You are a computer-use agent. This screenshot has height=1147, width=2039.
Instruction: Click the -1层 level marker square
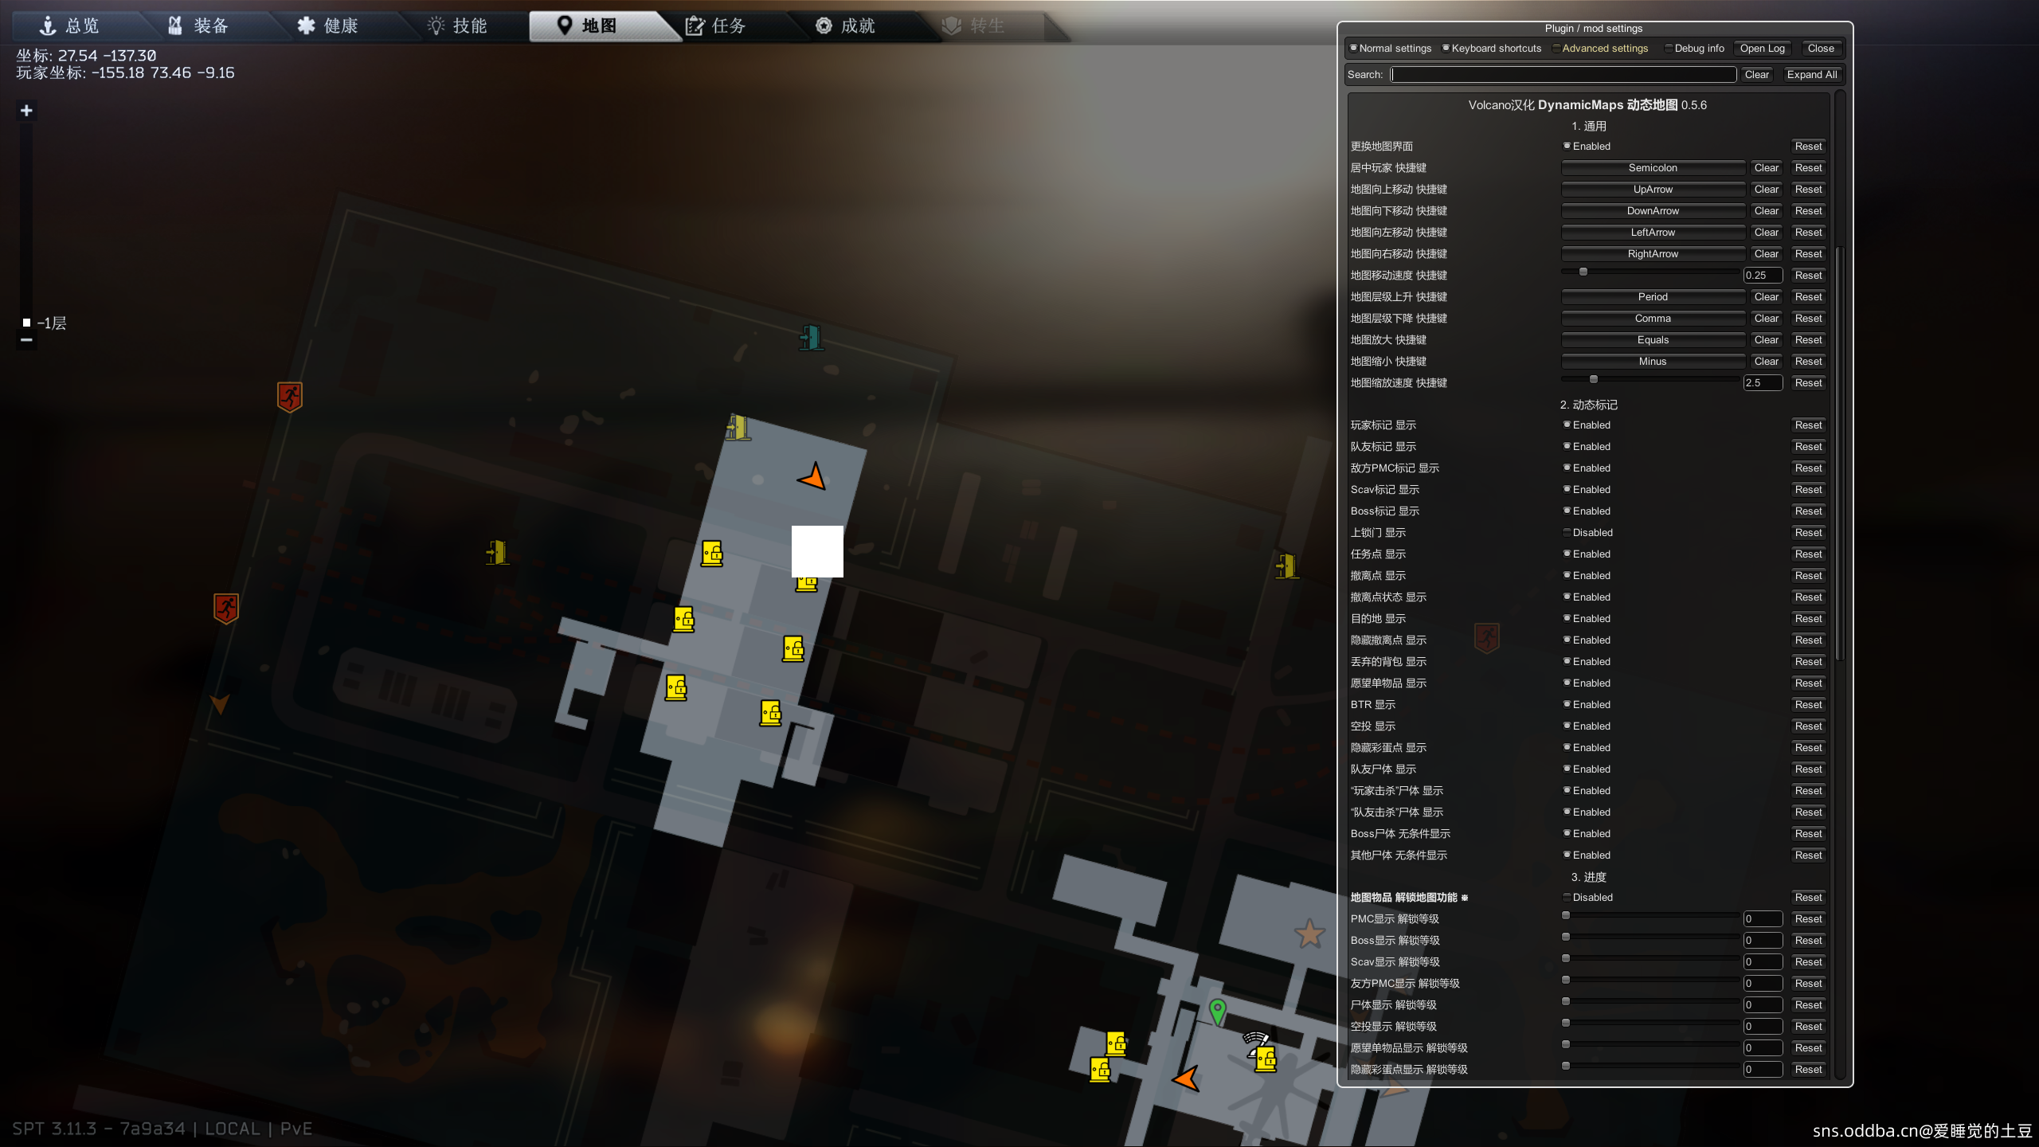[26, 323]
